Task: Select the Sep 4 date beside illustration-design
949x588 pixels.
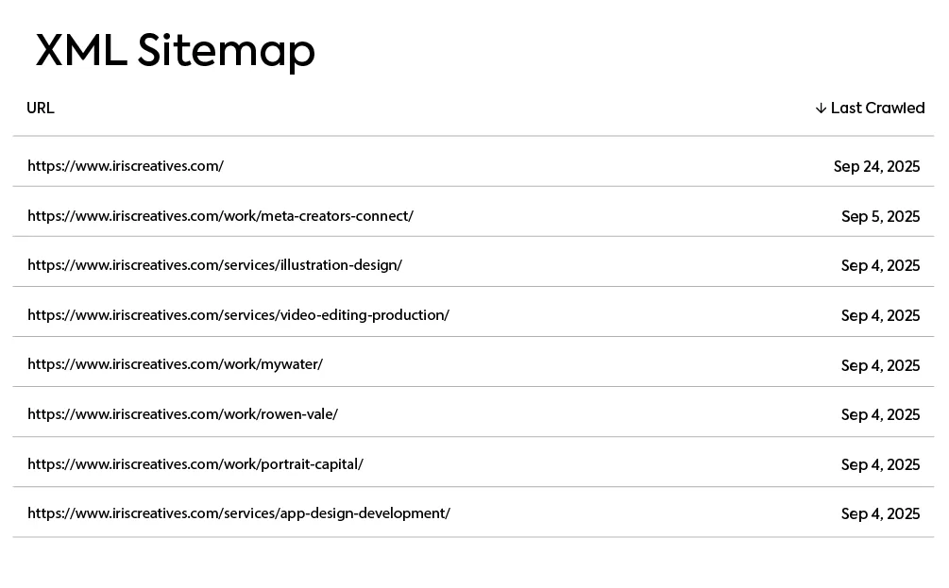Action: click(880, 265)
